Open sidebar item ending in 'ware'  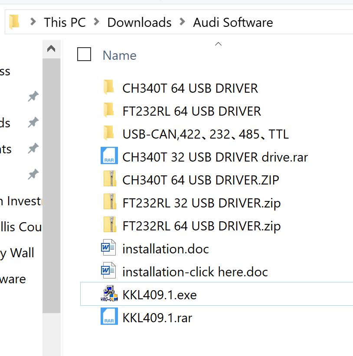13,279
